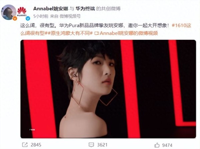Open hashtag #1610这么阔很有型#
The width and height of the screenshot is (200, 149).
106,29
